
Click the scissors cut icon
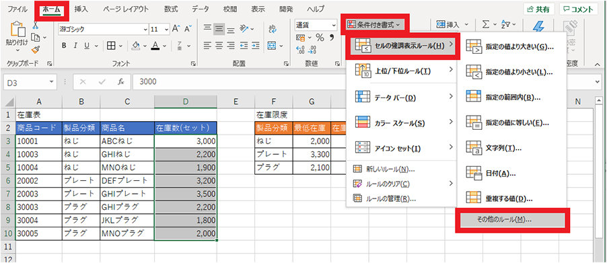tap(36, 26)
